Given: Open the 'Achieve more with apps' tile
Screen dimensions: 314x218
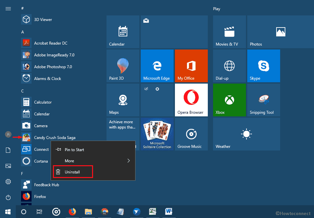Looking at the screenshot, I should 123,129.
